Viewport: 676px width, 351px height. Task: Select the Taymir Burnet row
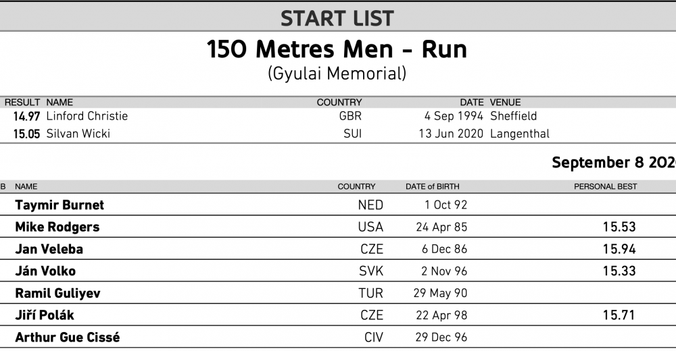coord(338,205)
